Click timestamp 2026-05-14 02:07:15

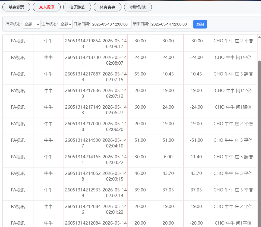(115, 77)
